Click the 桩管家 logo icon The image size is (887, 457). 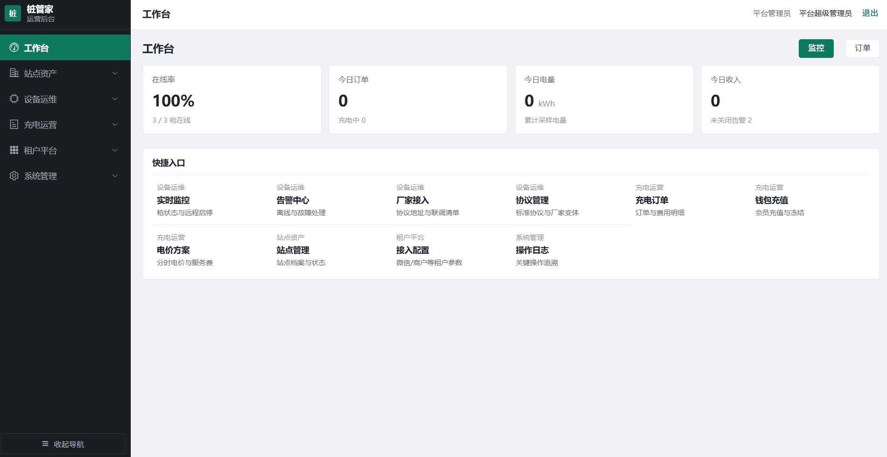point(13,14)
